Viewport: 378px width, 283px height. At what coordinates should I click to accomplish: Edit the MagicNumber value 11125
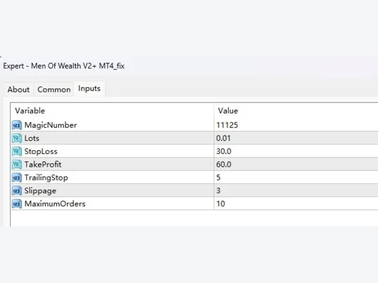click(x=227, y=125)
